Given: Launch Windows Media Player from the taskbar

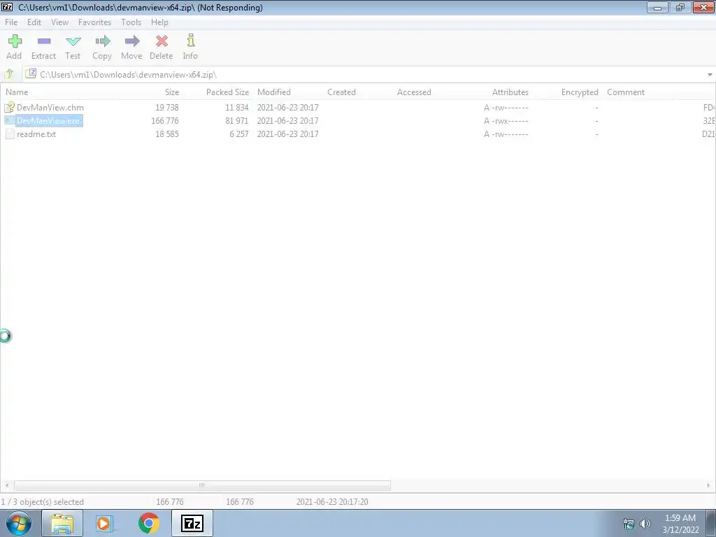Looking at the screenshot, I should [105, 523].
